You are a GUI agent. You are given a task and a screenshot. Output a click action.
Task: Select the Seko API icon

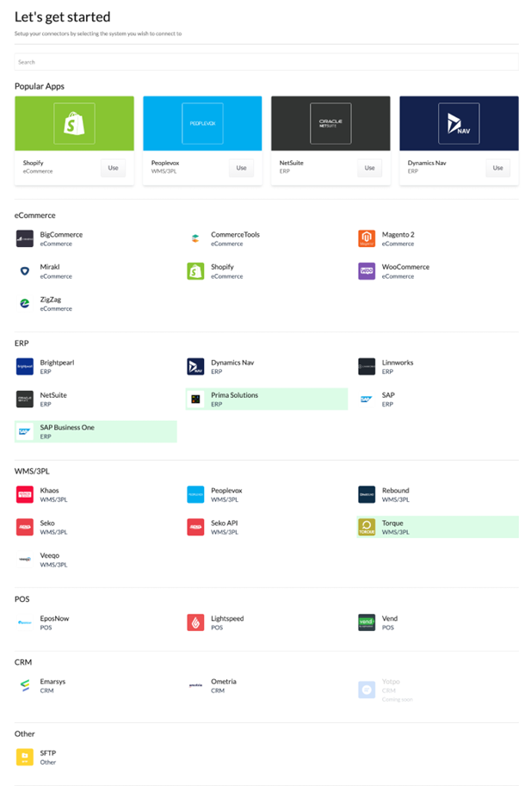[195, 527]
